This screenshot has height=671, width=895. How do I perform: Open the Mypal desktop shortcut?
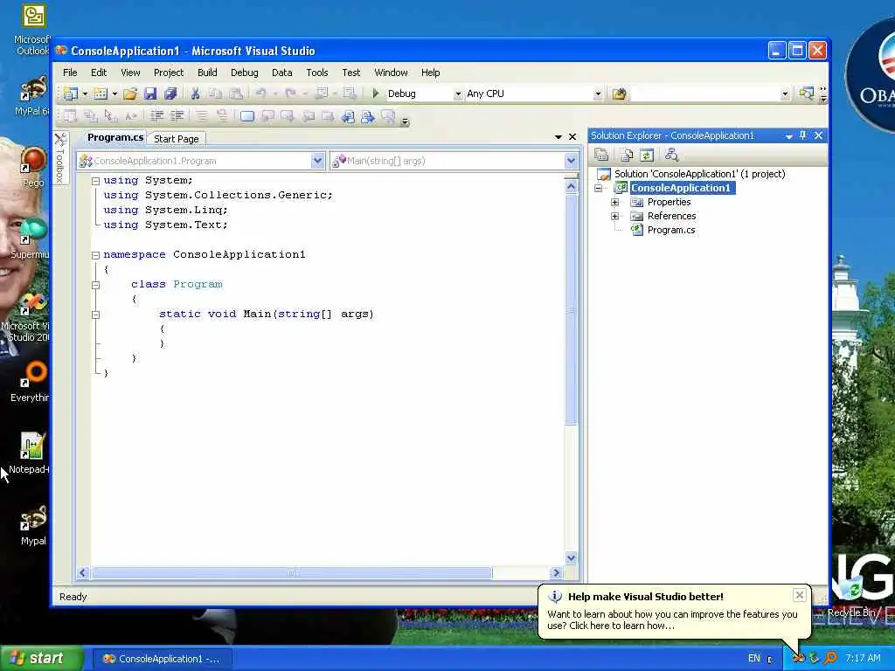(x=32, y=526)
